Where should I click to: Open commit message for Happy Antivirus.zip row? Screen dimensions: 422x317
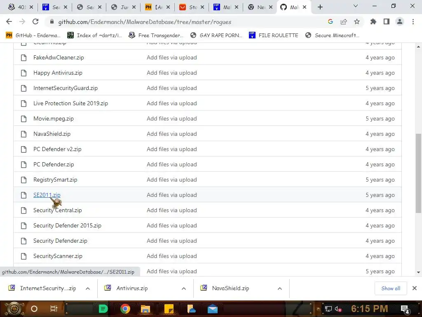point(172,73)
